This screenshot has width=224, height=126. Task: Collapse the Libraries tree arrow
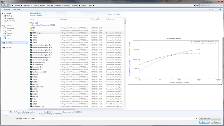tap(2, 26)
